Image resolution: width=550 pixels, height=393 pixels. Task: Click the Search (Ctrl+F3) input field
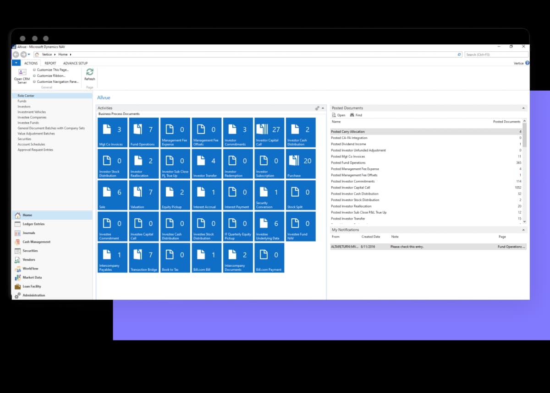point(496,54)
